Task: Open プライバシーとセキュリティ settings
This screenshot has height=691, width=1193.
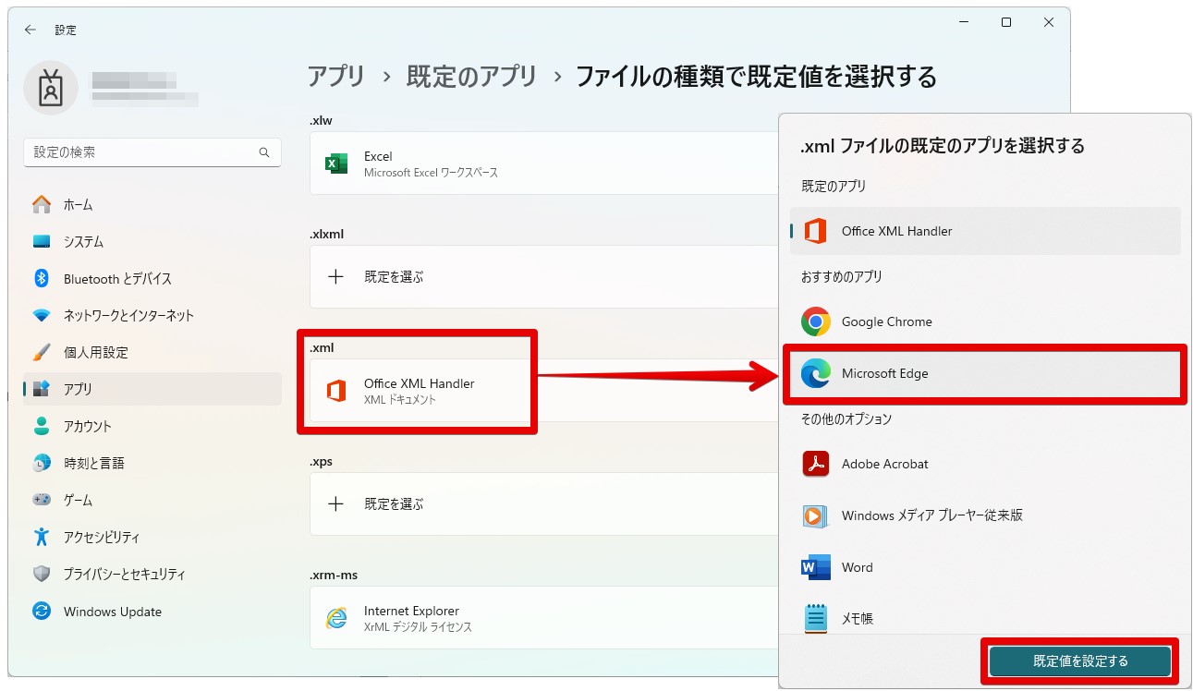Action: click(x=152, y=574)
